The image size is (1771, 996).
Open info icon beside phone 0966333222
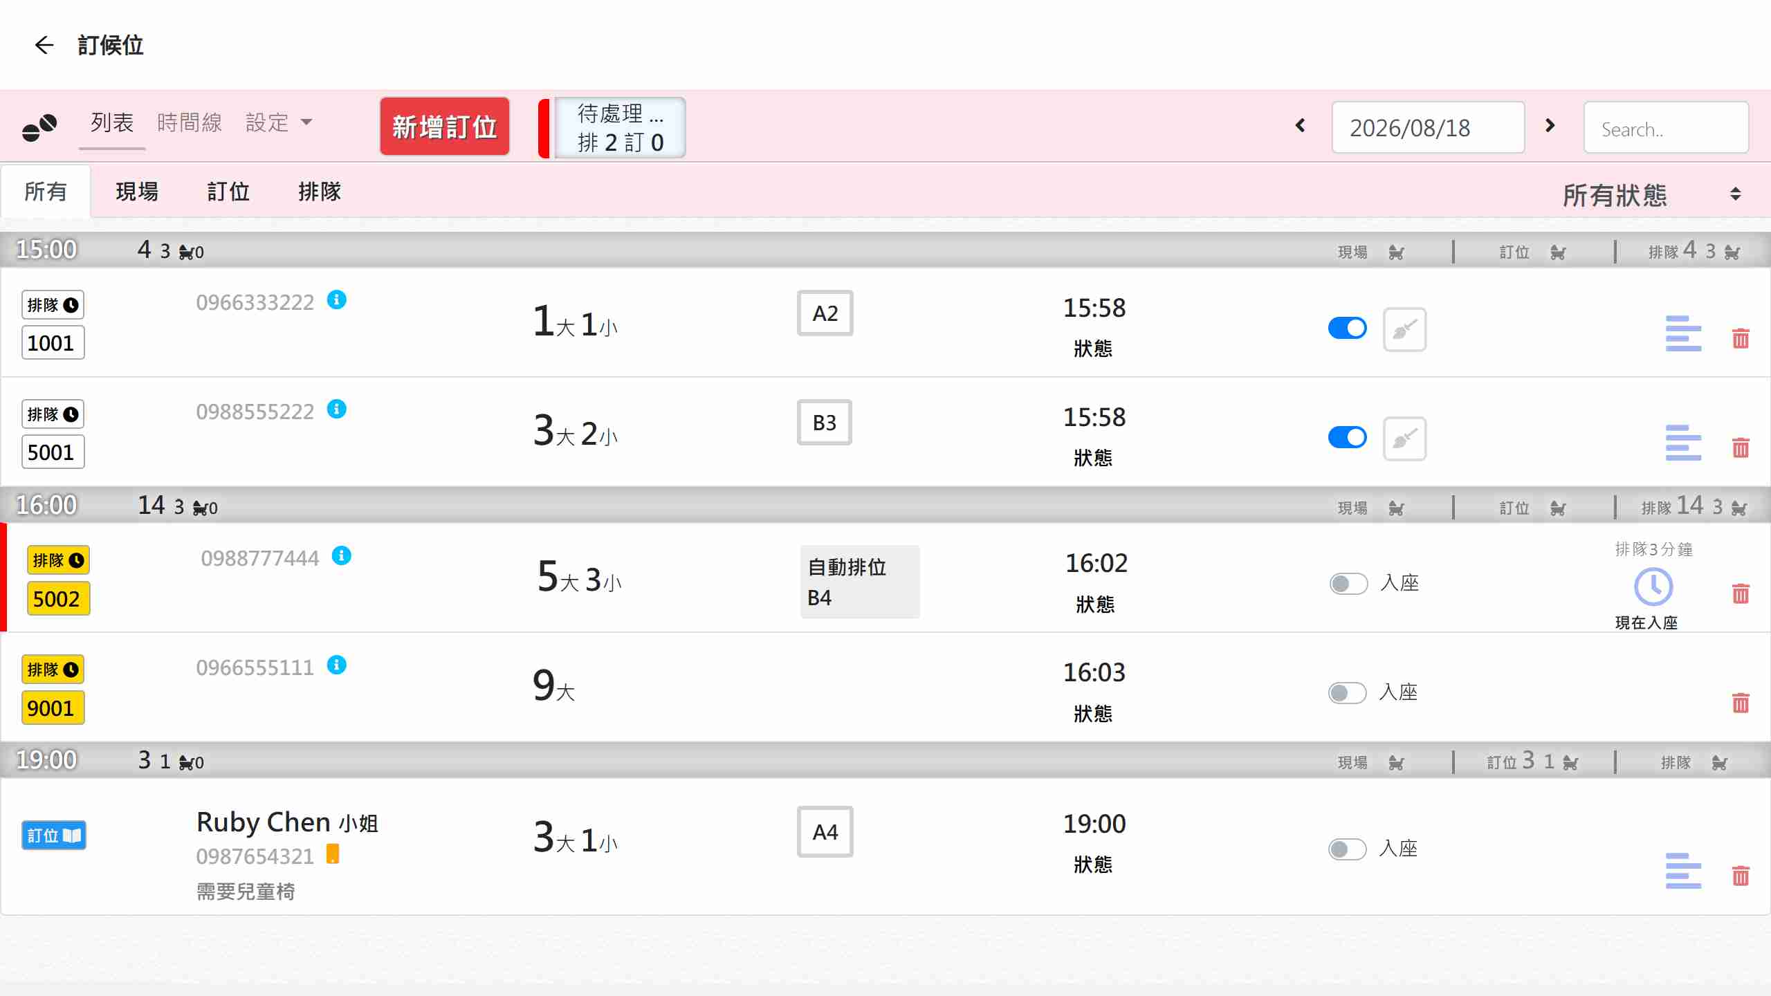(x=337, y=299)
